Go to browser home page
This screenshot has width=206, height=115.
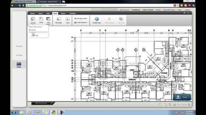coord(23,5)
